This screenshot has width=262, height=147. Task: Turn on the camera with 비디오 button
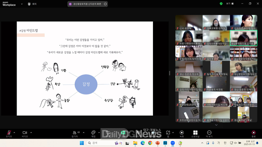click(25, 134)
